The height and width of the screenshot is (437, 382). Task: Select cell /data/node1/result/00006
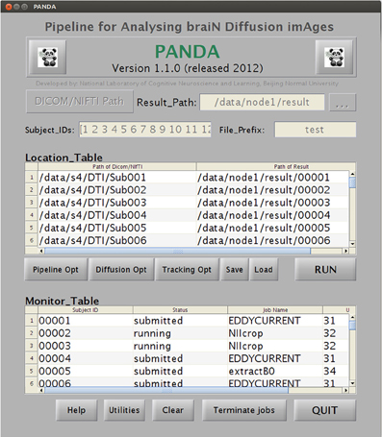273,240
